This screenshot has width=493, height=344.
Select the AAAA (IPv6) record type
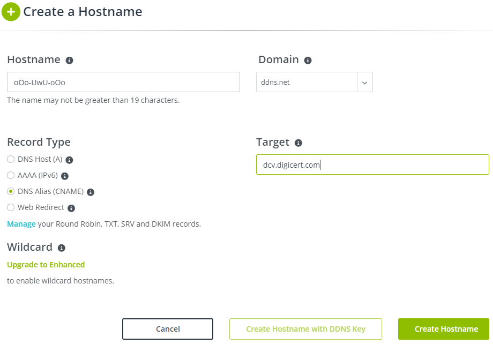click(11, 175)
